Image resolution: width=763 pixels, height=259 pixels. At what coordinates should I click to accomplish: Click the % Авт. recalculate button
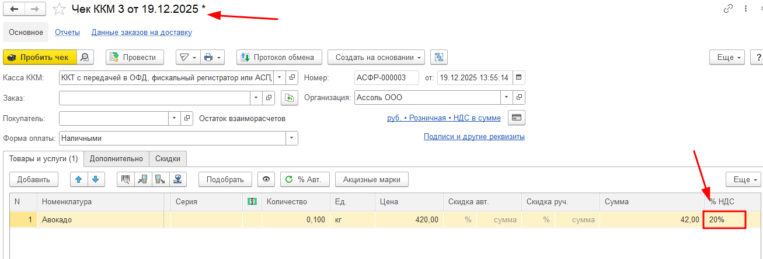coord(305,179)
